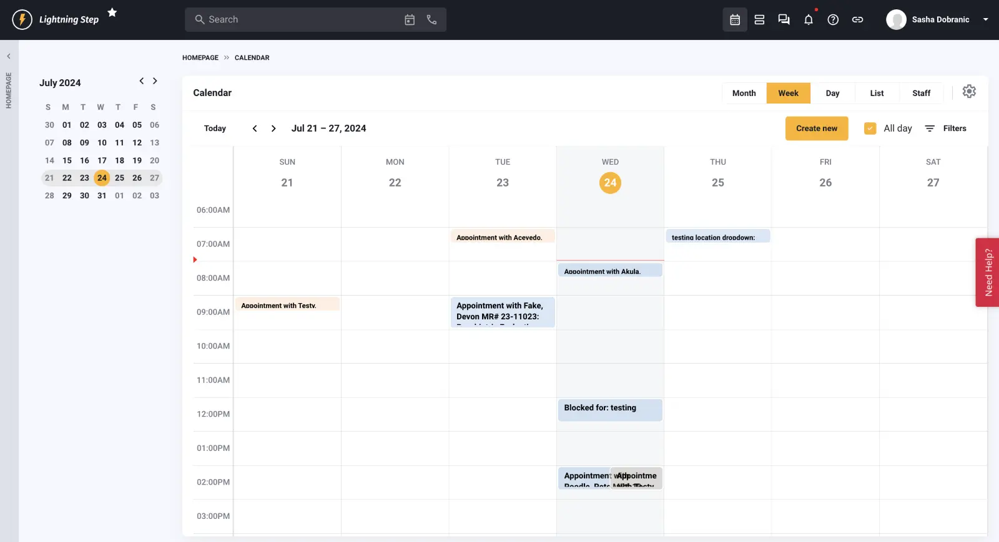Click the Create new button

[817, 128]
